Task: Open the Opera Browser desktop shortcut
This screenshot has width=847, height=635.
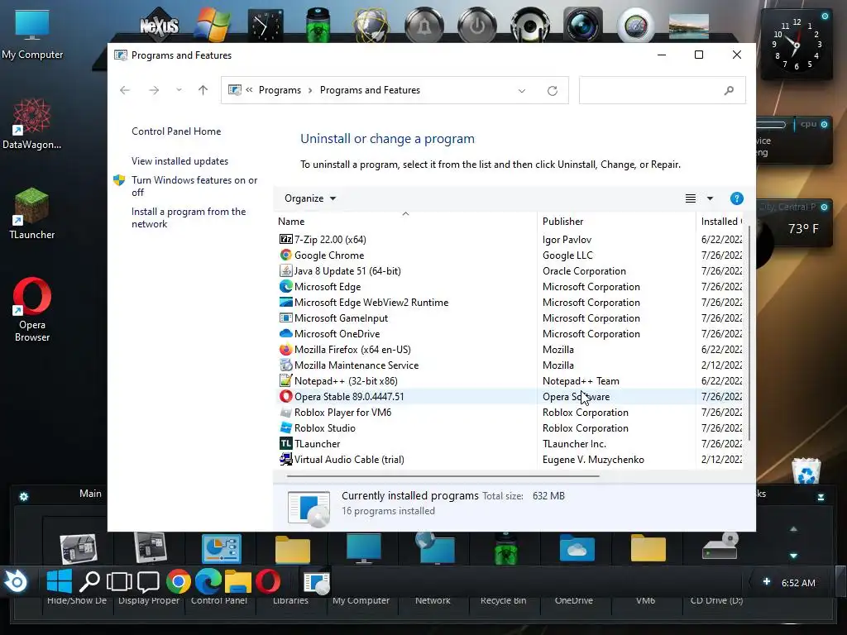Action: tap(32, 309)
